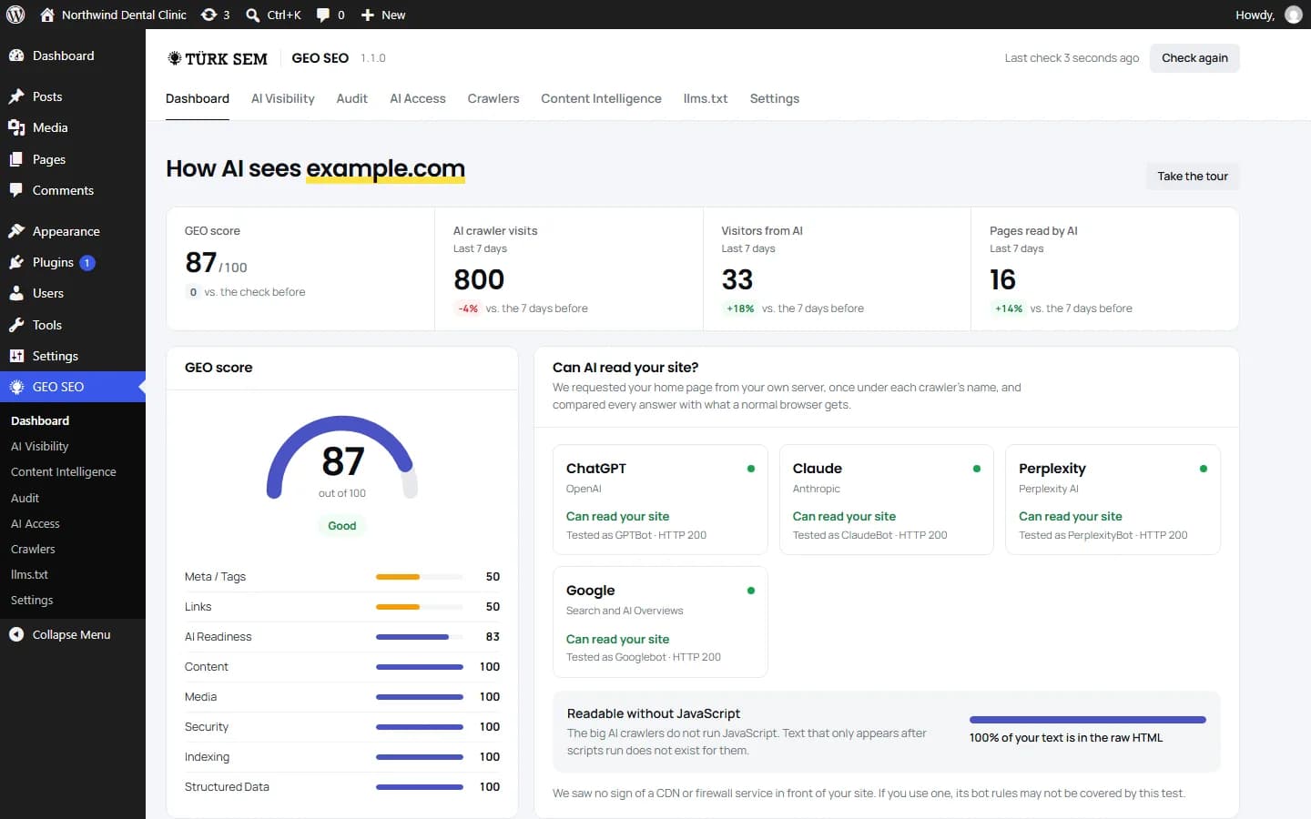Viewport: 1311px width, 819px height.
Task: Open Audit in the sidebar submenu
Action: tap(25, 498)
